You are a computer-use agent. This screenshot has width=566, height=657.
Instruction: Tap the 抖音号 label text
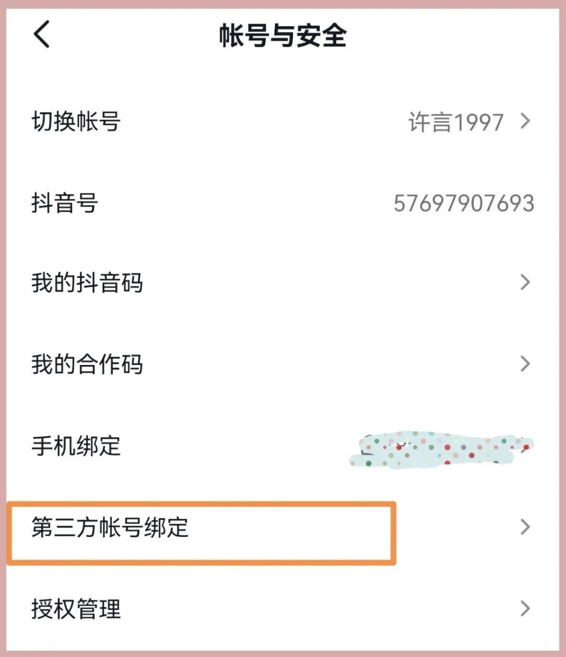[x=64, y=203]
